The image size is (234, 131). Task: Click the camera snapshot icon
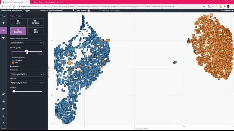pyautogui.click(x=3, y=102)
